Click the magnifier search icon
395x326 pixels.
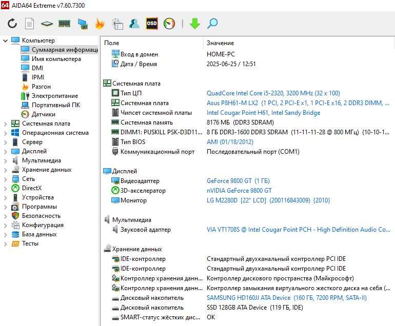point(212,24)
